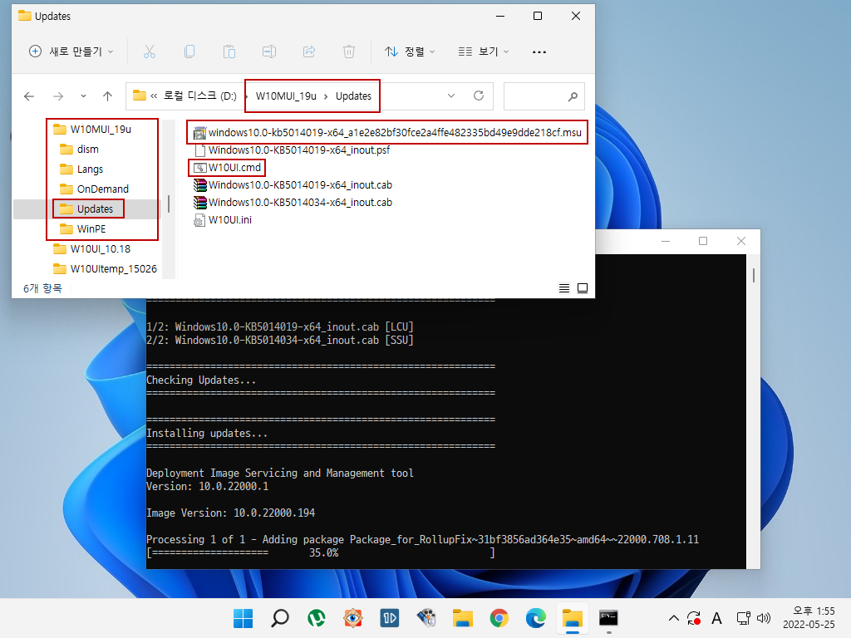
Task: Switch to Command Prompt taskbar icon
Action: [608, 618]
